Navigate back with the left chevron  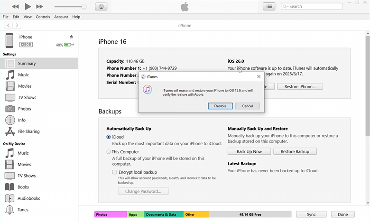pos(9,25)
